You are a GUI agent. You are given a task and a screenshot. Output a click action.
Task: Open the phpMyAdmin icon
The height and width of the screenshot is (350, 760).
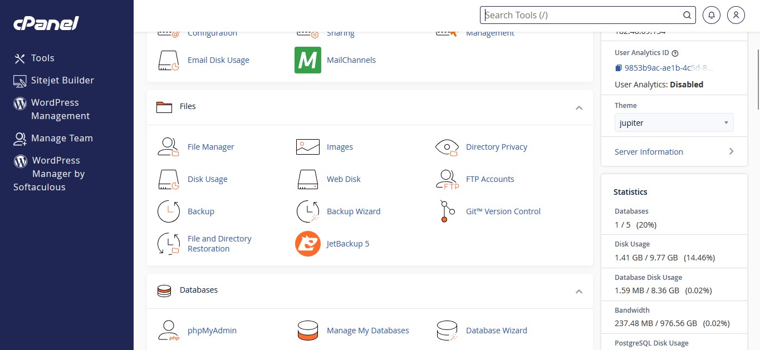pos(168,331)
